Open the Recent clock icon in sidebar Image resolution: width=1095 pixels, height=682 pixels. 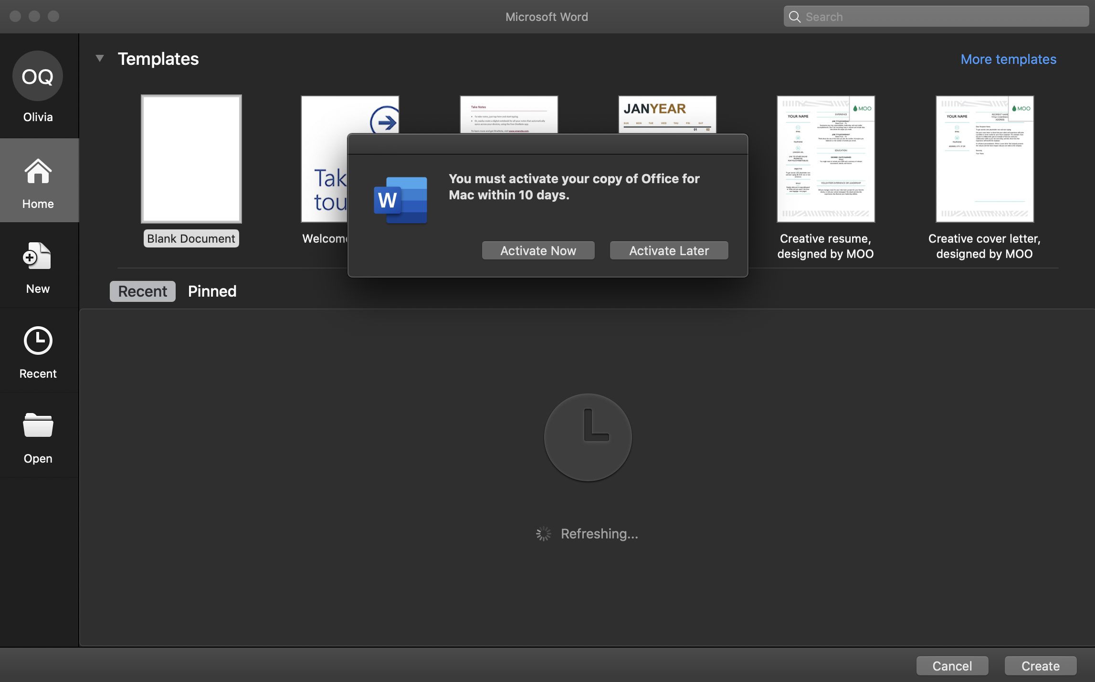pyautogui.click(x=38, y=340)
